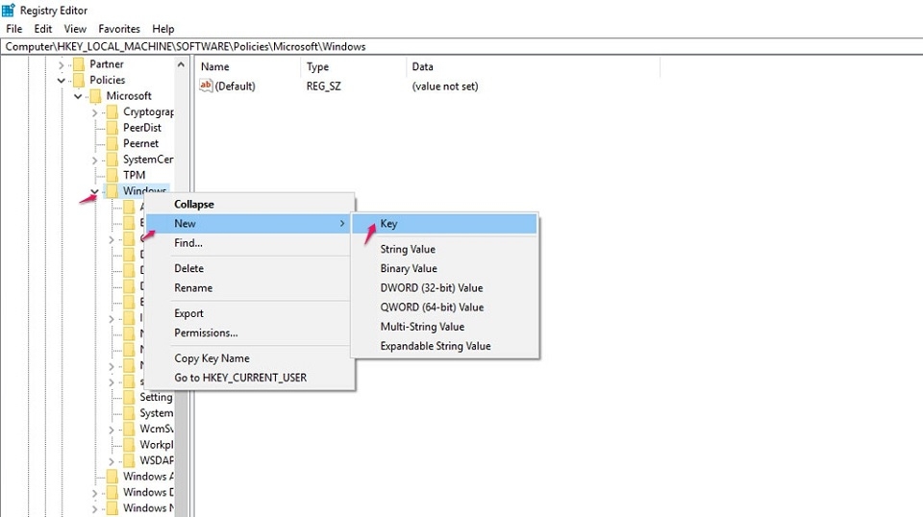Choose Export in the context menu
The width and height of the screenshot is (923, 517).
188,313
